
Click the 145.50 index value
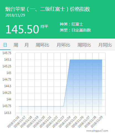pyautogui.click(x=22, y=29)
